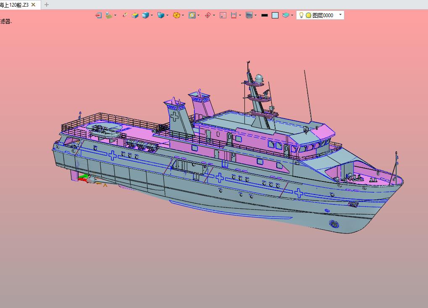Click the eraser/clear tool icon

tap(125, 15)
